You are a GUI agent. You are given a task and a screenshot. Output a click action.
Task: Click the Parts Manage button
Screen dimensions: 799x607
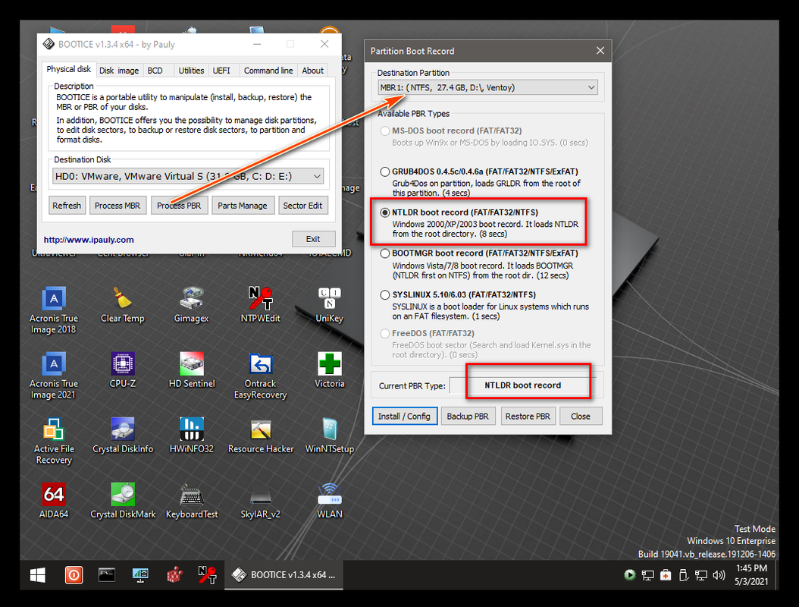pos(243,206)
